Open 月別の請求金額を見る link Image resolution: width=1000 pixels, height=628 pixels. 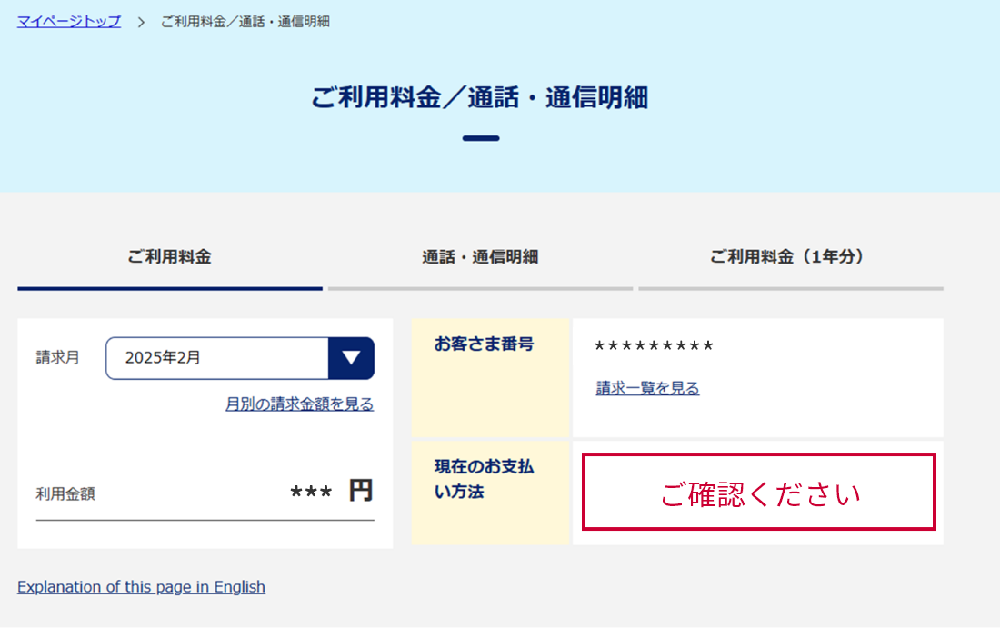(x=300, y=404)
